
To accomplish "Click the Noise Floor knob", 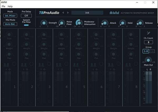I will point(62,23).
